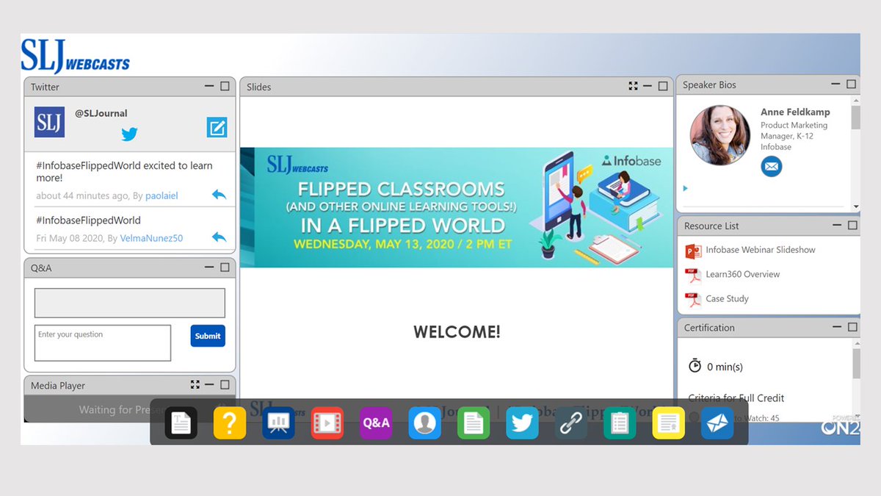This screenshot has height=496, width=881.
Task: Click the stopwatch icon in Certification panel
Action: tap(695, 365)
